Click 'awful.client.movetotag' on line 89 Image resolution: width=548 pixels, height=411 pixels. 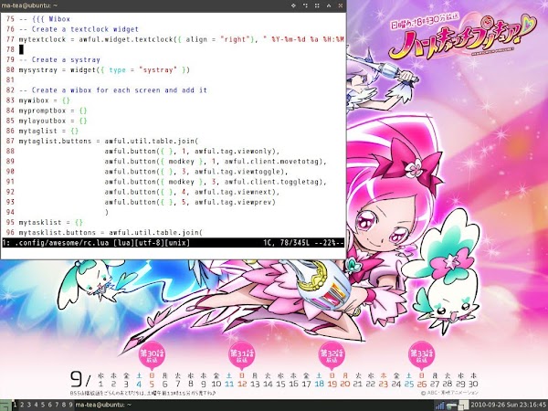pos(271,161)
